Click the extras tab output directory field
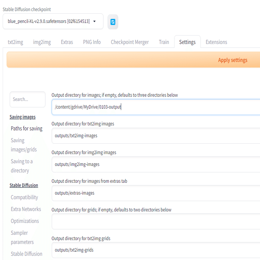Viewport: 260px width, 260px height. (x=156, y=193)
